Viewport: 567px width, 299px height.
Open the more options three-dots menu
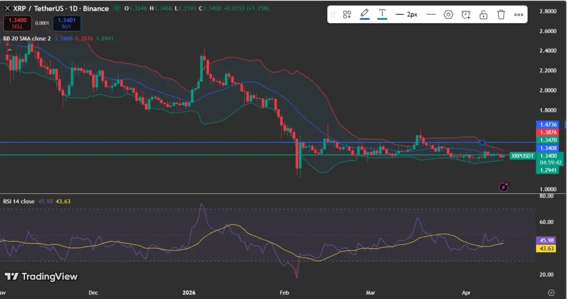(x=518, y=14)
